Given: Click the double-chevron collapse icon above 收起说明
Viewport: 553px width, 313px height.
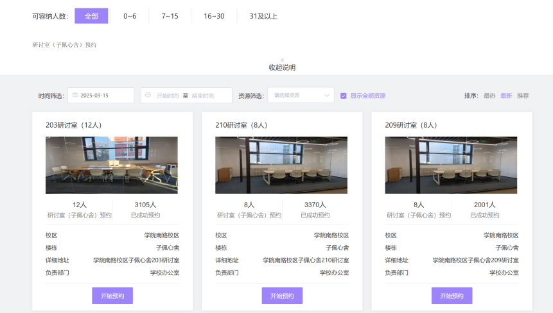Looking at the screenshot, I should pyautogui.click(x=282, y=60).
